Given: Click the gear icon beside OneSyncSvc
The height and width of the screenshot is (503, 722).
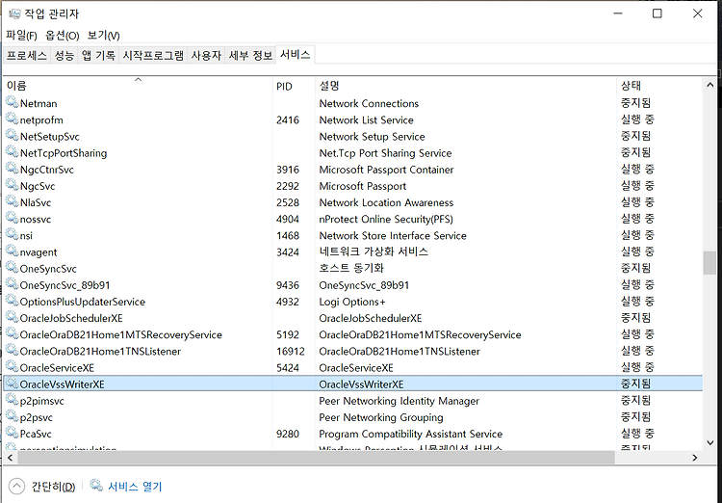Looking at the screenshot, I should (12, 268).
